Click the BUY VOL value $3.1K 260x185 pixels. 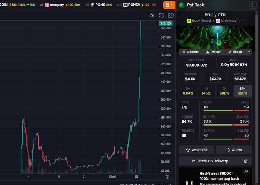pyautogui.click(x=208, y=121)
